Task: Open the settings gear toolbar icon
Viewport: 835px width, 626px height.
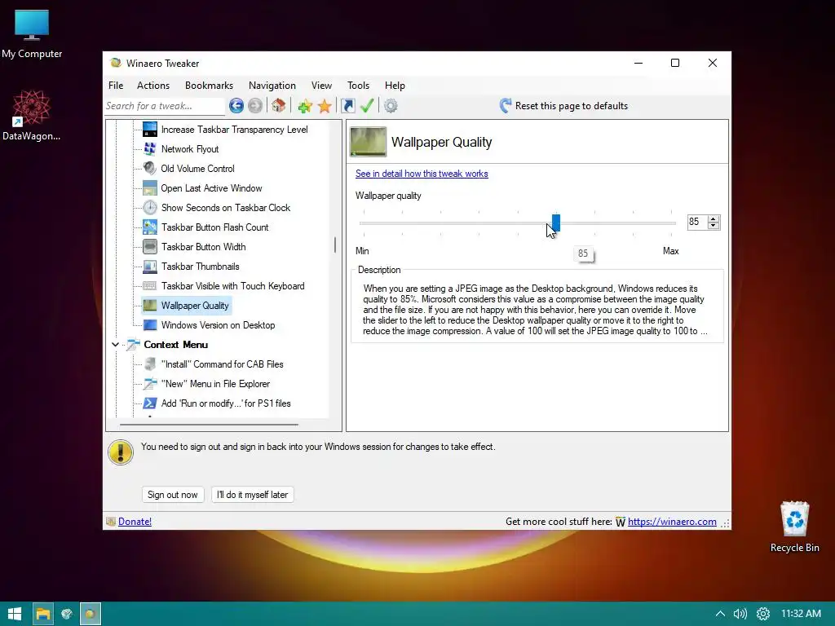Action: 391,106
